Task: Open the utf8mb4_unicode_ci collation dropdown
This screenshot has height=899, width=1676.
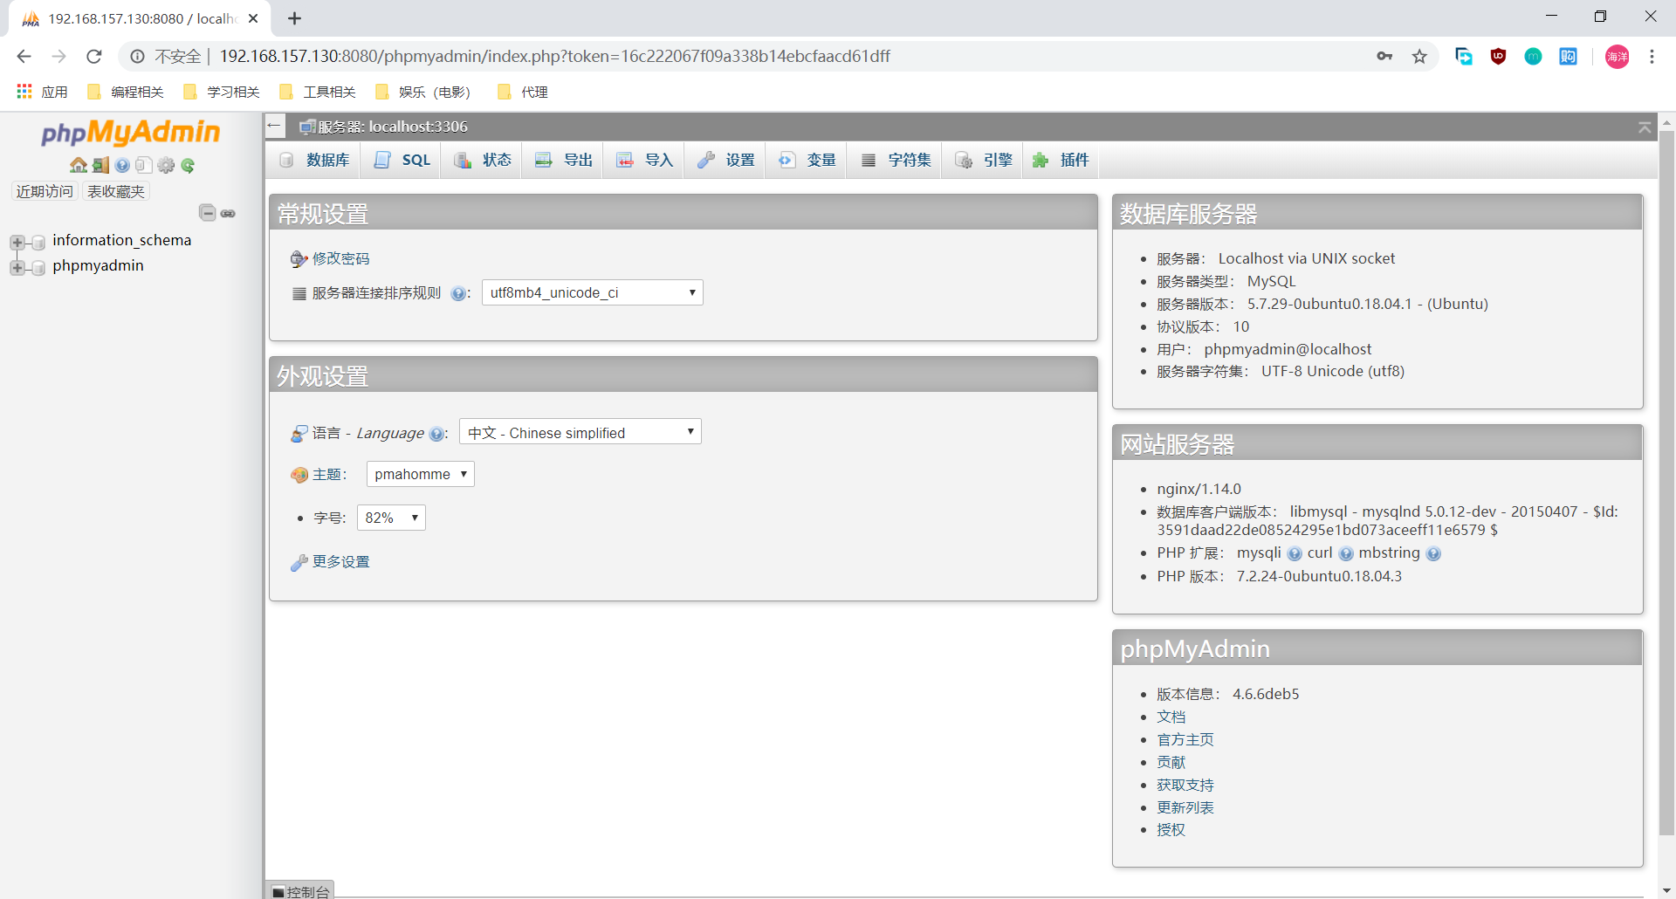Action: click(593, 292)
